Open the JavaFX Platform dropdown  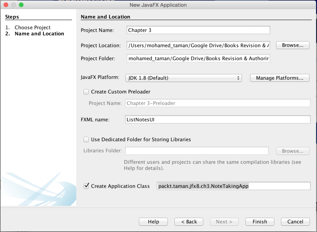(x=184, y=78)
